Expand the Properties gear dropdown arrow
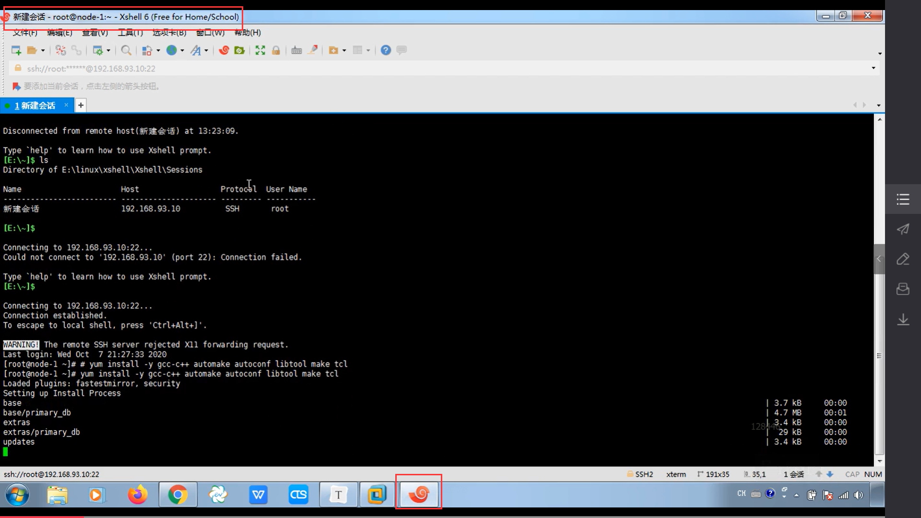This screenshot has height=518, width=921. (108, 50)
